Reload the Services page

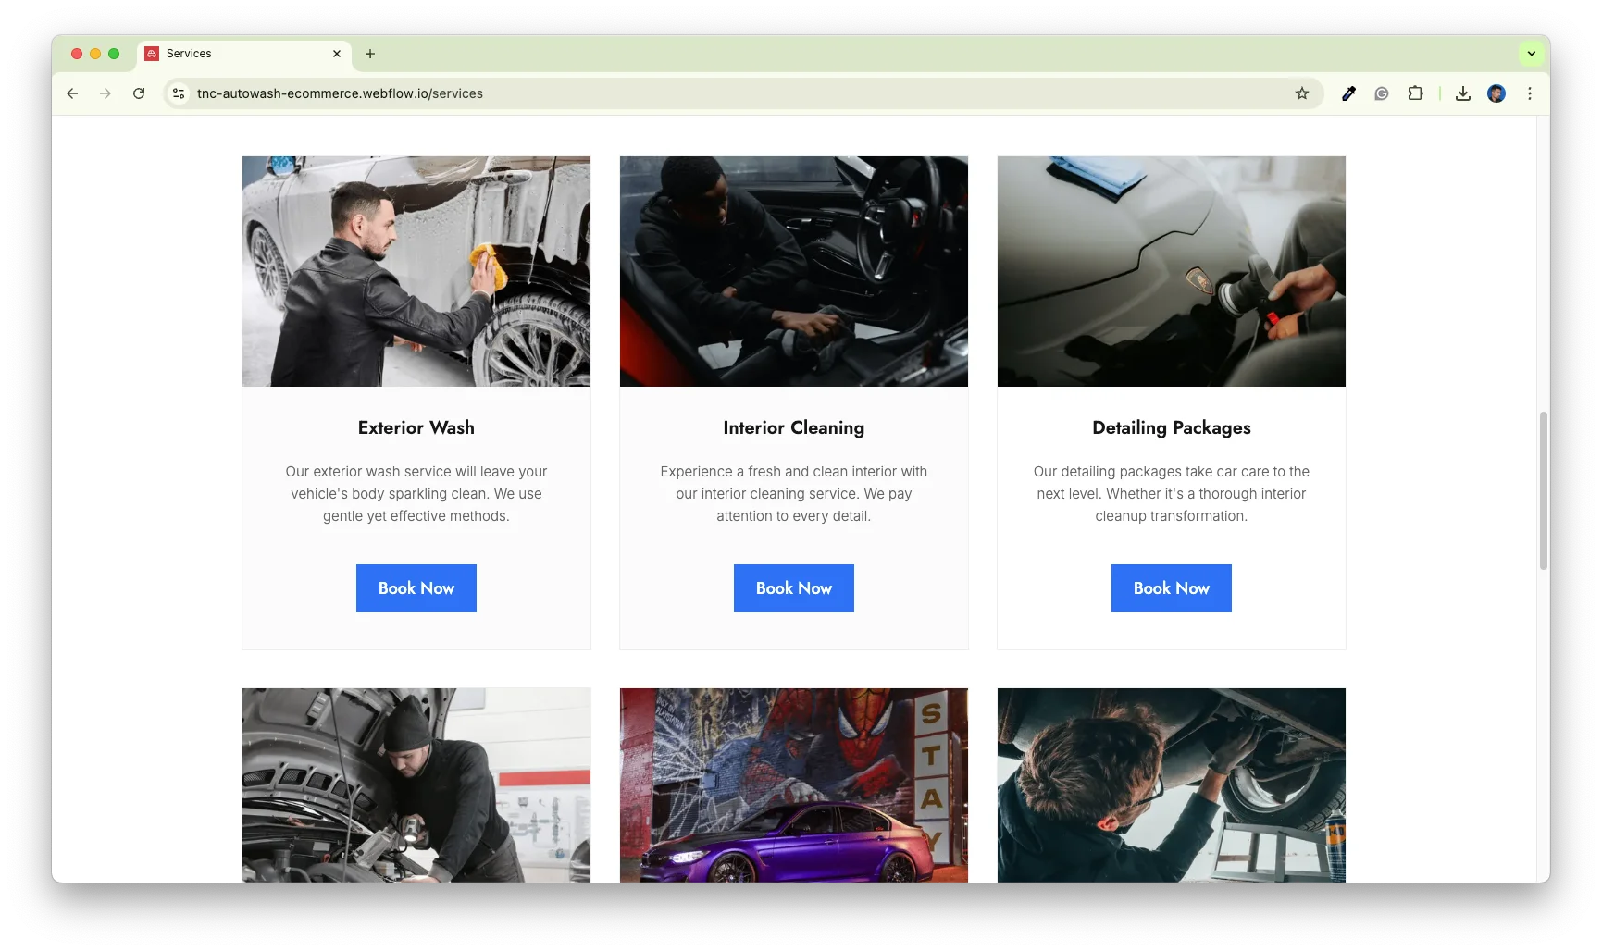coord(139,93)
